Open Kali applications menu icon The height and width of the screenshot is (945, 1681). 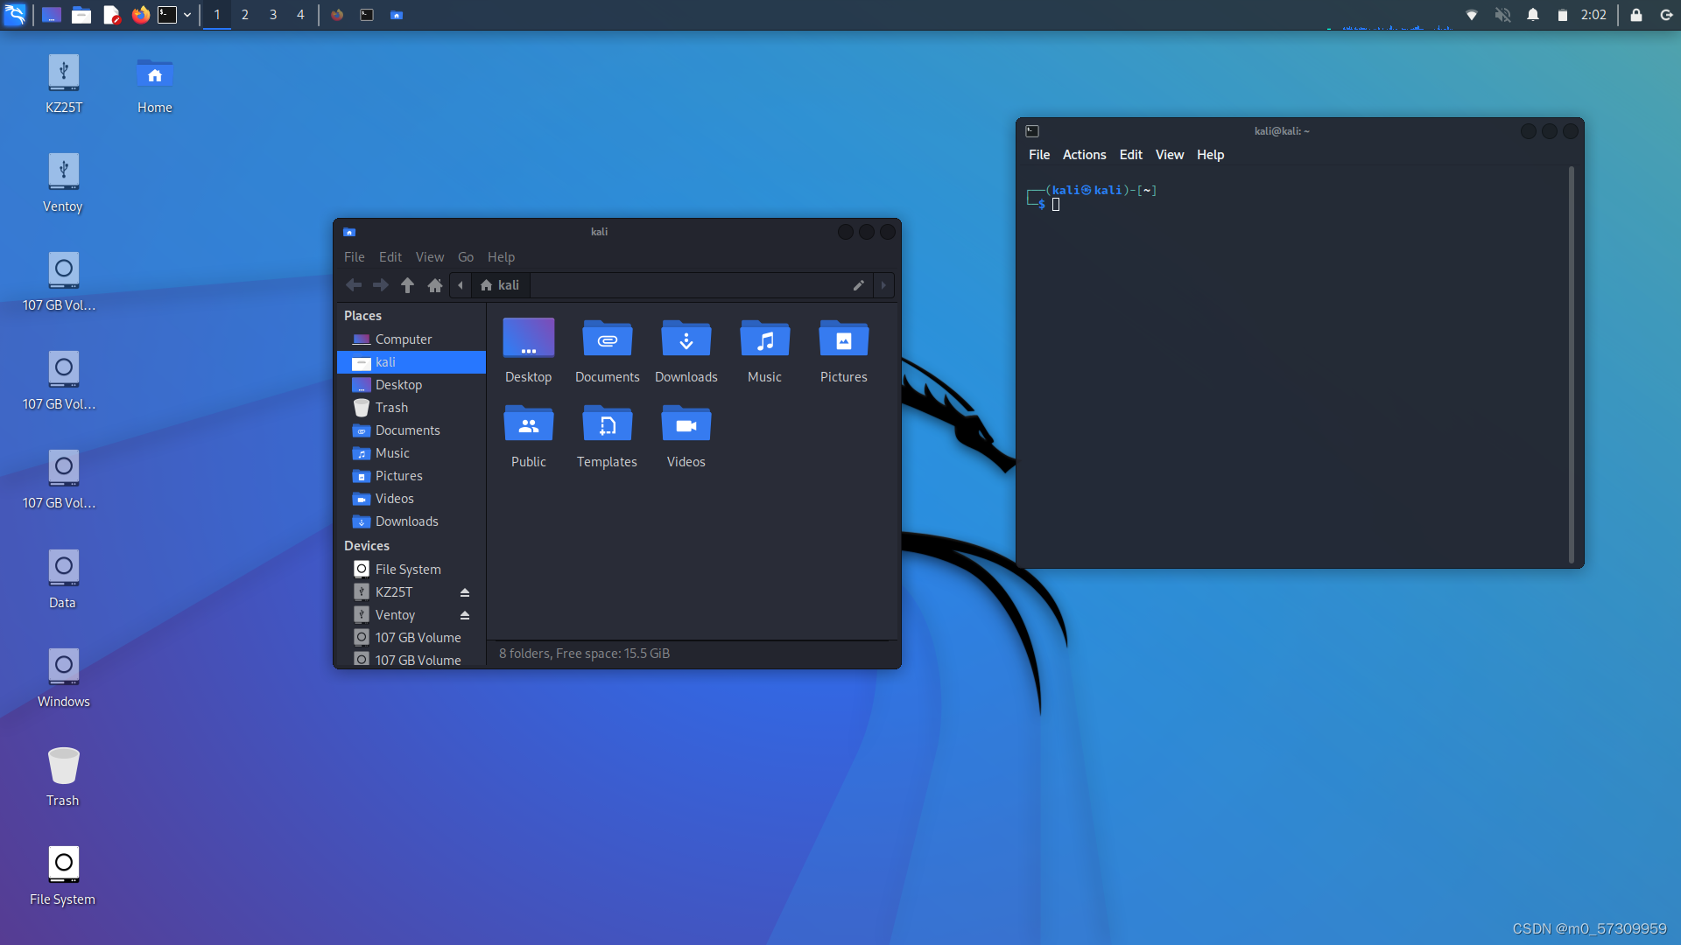coord(15,15)
